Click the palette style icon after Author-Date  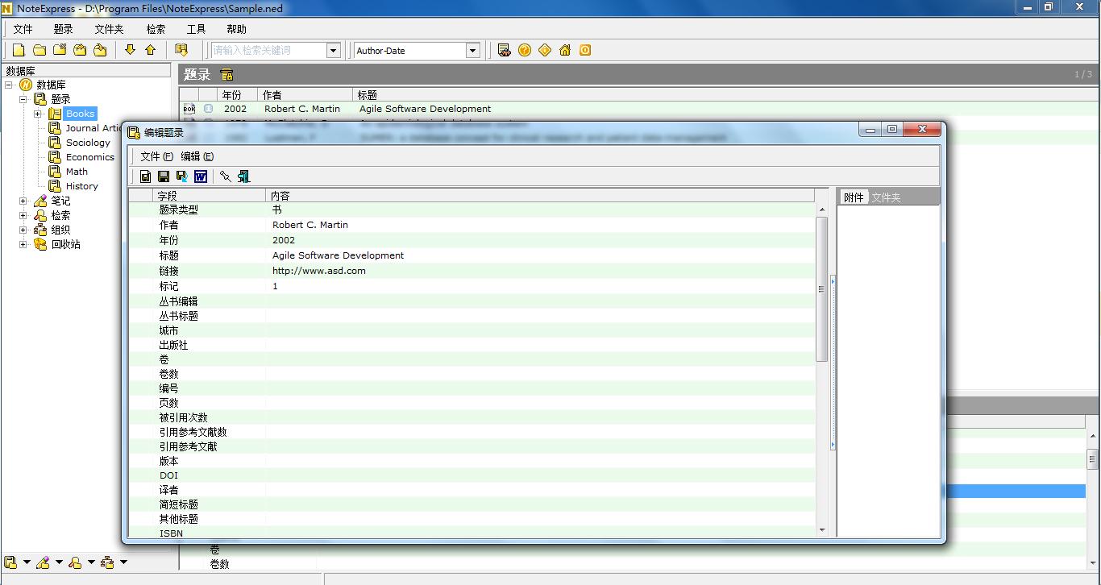pos(505,50)
